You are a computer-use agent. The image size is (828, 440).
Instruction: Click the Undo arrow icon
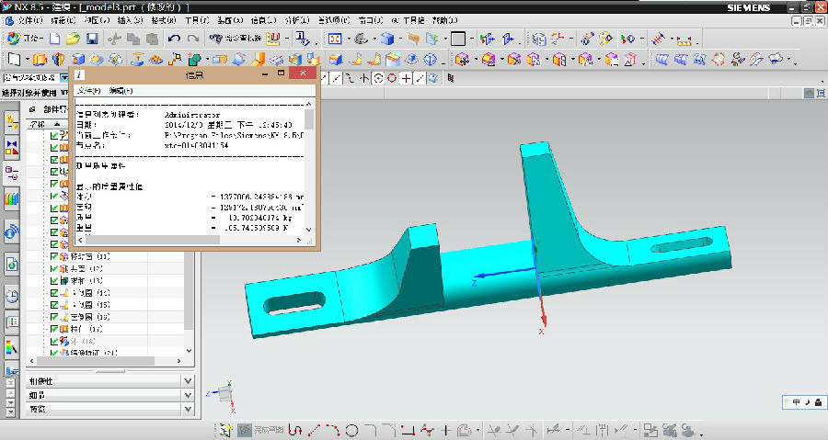(174, 39)
